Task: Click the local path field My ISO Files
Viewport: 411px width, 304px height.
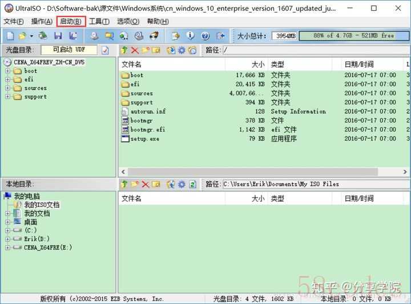Action: click(316, 184)
